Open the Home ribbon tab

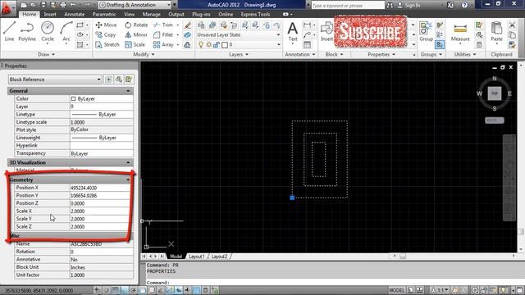(30, 15)
